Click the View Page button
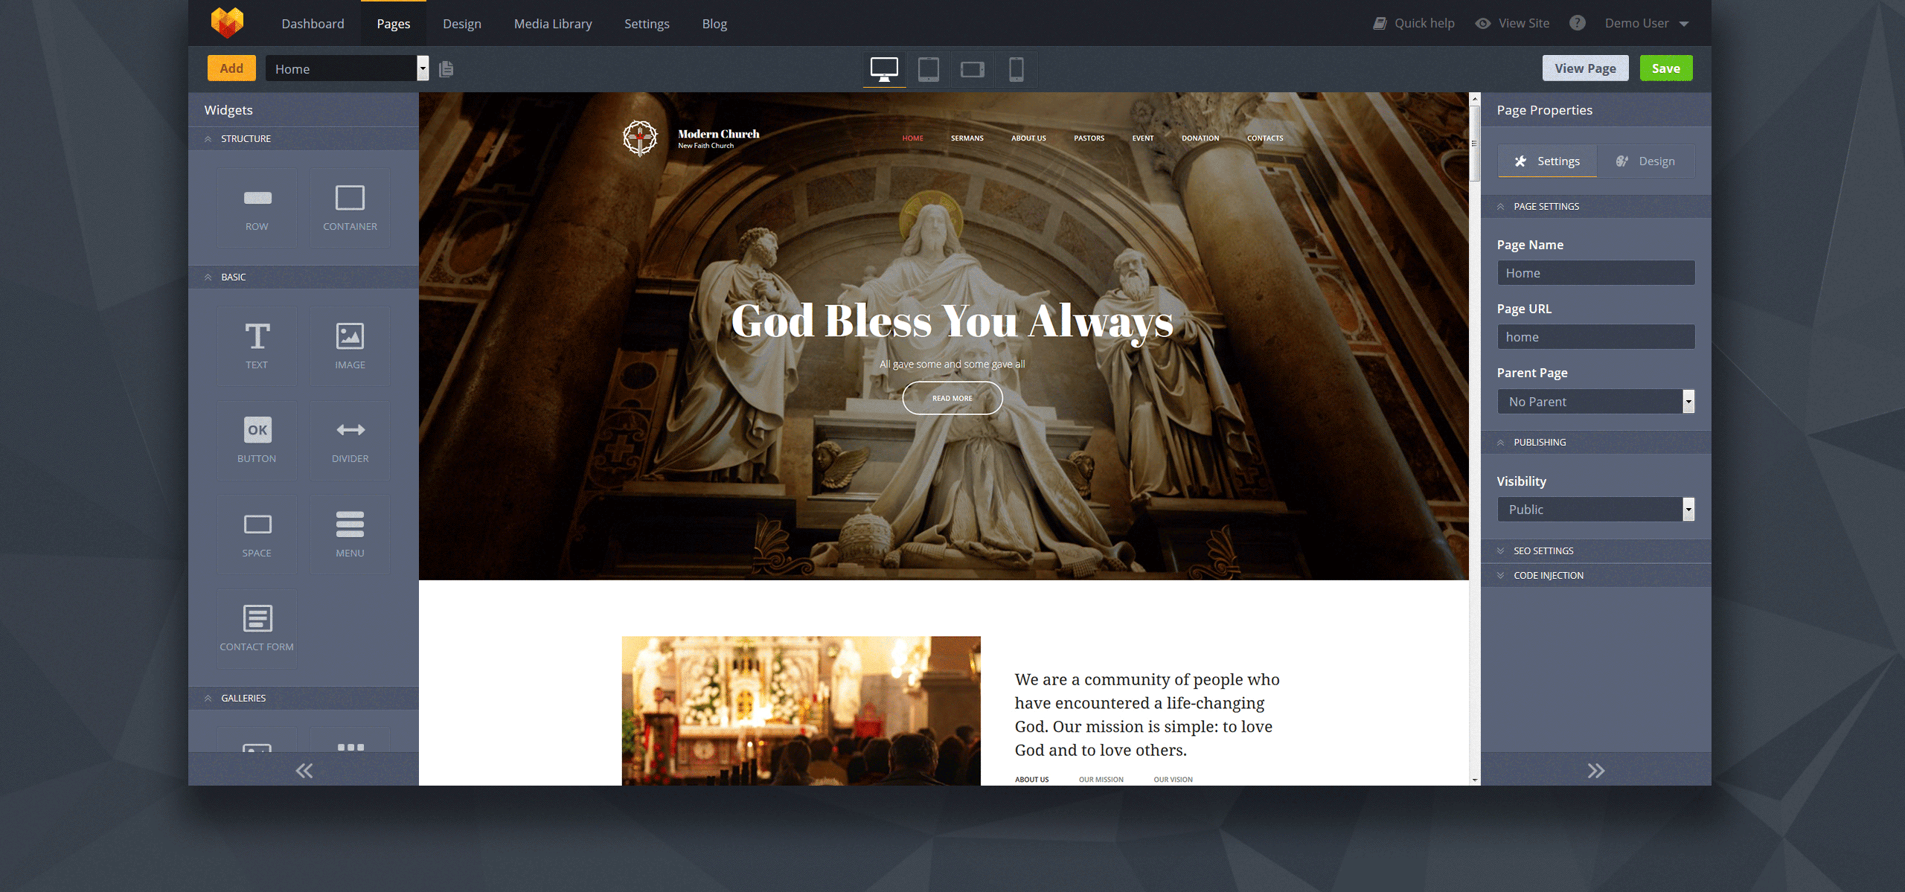 click(1585, 68)
